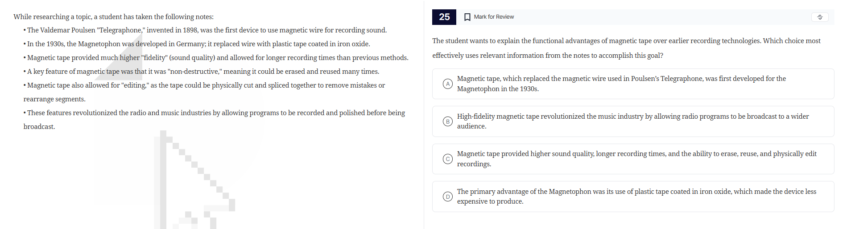Toggle the strikethrough answer-elimination tool
The width and height of the screenshot is (855, 229).
click(819, 17)
